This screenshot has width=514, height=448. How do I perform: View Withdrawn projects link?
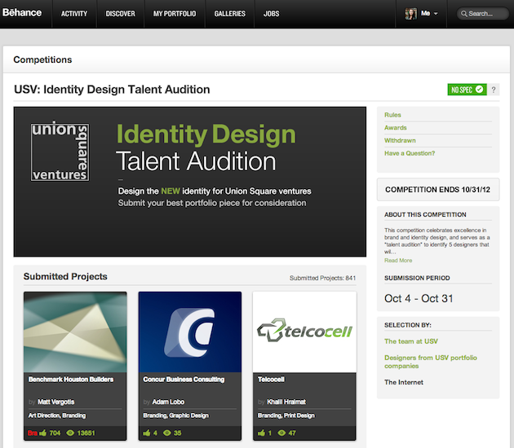[400, 140]
